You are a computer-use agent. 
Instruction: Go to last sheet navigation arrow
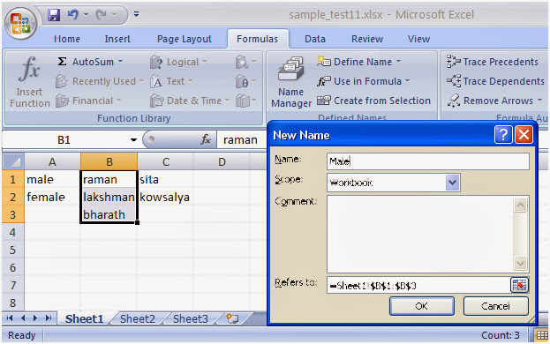(49, 318)
